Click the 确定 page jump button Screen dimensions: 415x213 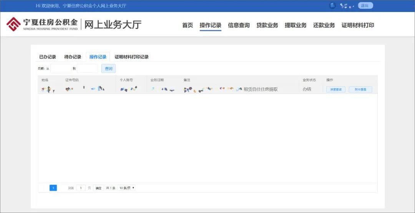(98, 188)
